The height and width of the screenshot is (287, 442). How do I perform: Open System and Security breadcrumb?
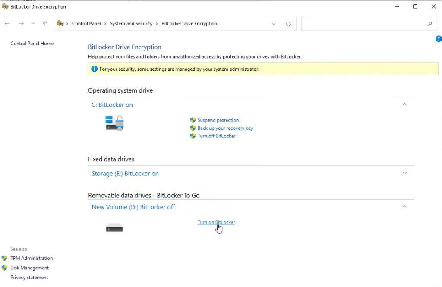coord(131,23)
